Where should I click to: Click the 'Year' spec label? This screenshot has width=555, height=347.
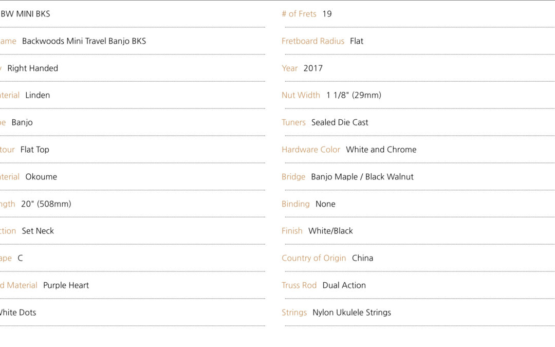coord(289,68)
